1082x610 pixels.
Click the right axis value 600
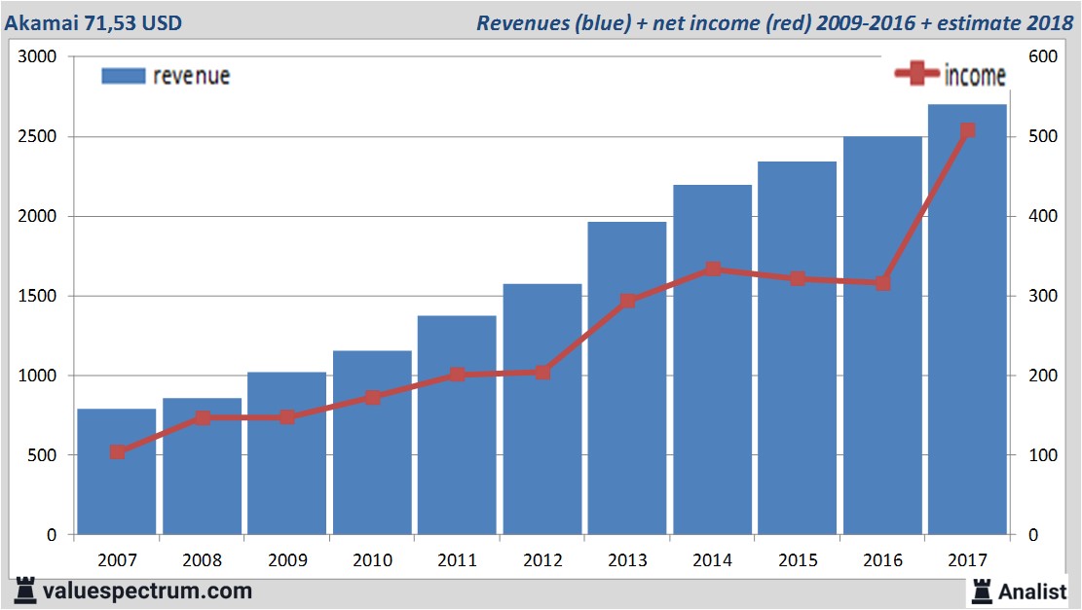pyautogui.click(x=1043, y=56)
